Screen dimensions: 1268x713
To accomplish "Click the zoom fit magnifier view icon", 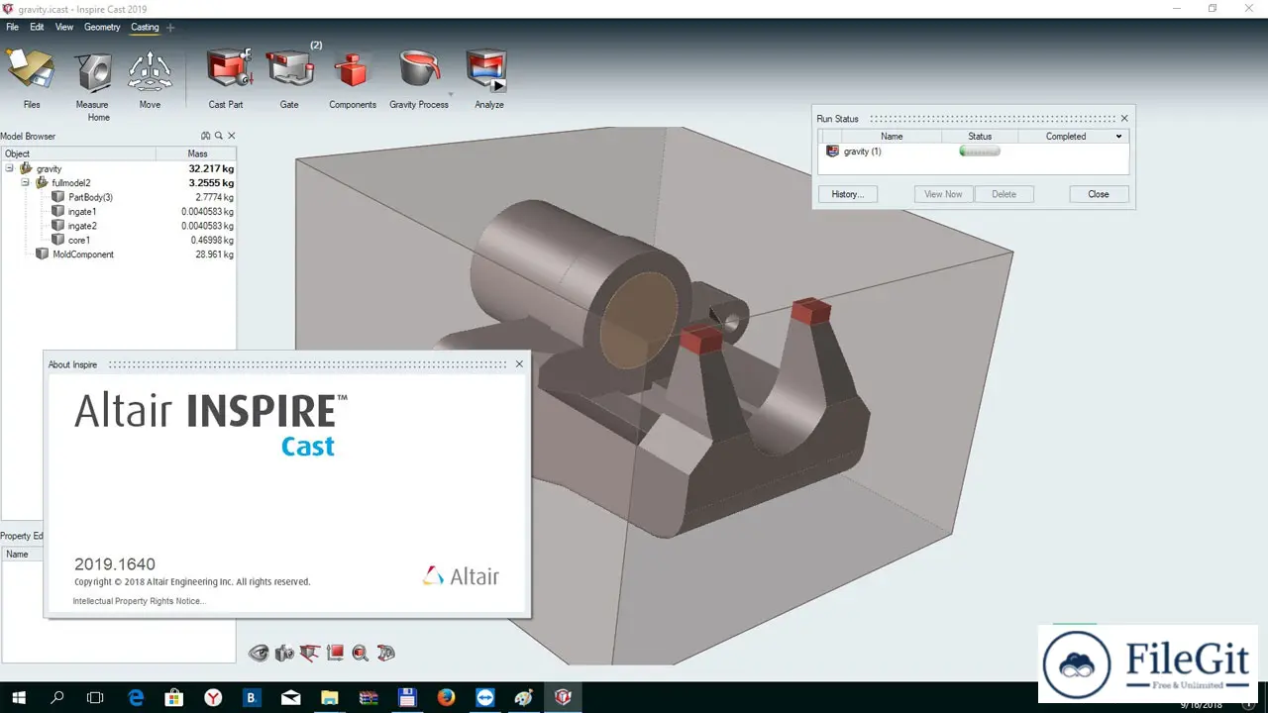I will (361, 653).
